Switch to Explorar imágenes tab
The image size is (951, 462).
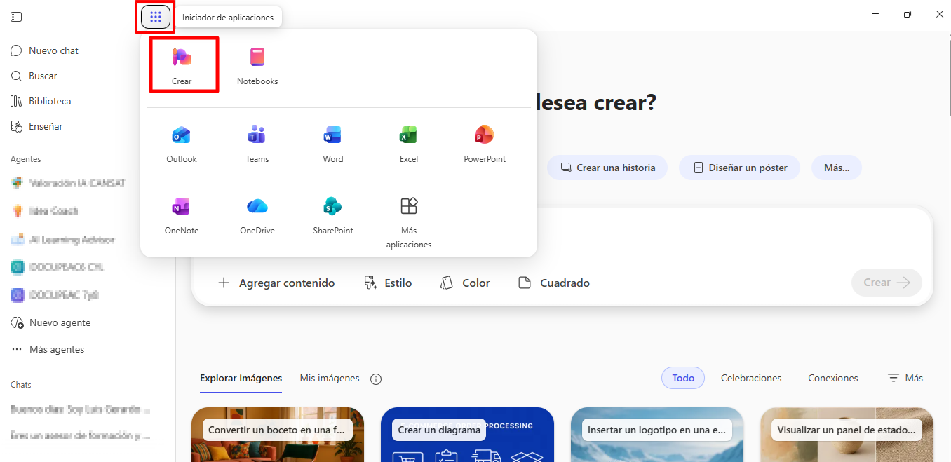(x=241, y=378)
